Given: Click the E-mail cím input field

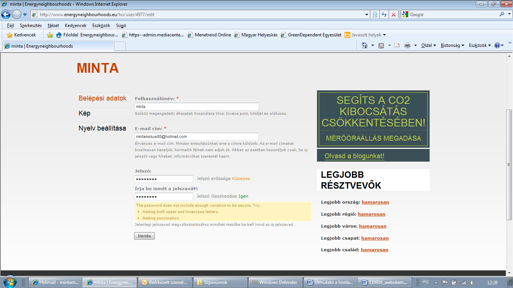Looking at the screenshot, I should pos(197,136).
